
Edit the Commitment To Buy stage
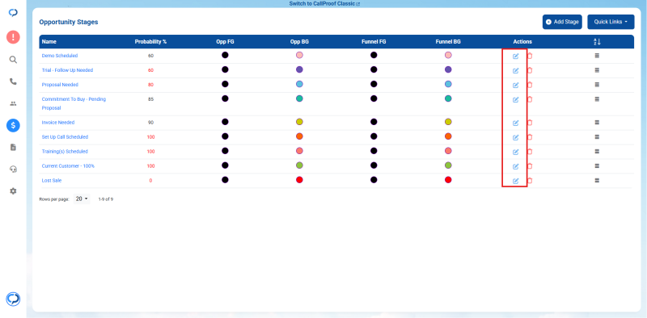tap(515, 99)
